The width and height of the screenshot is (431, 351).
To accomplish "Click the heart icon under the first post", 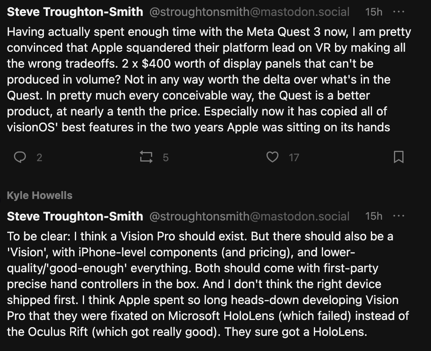I will pyautogui.click(x=272, y=157).
